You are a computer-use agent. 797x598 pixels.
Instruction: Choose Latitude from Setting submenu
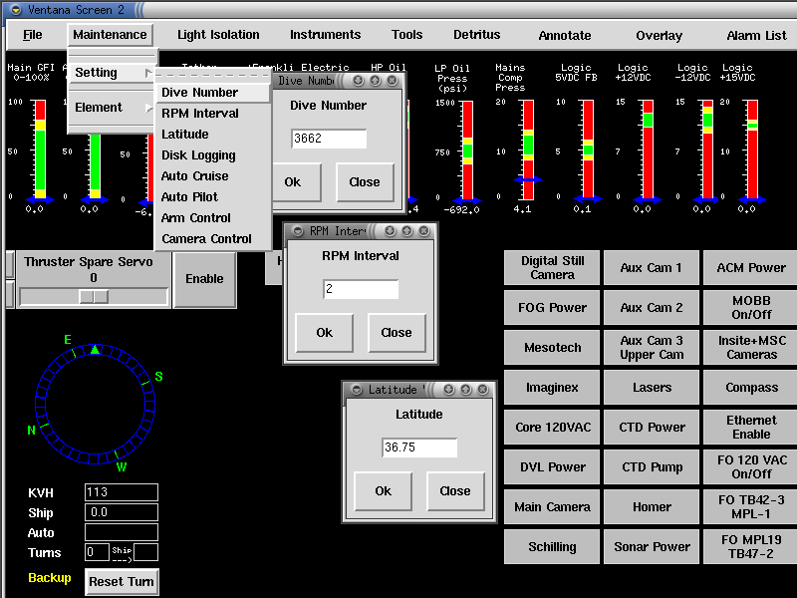212,135
